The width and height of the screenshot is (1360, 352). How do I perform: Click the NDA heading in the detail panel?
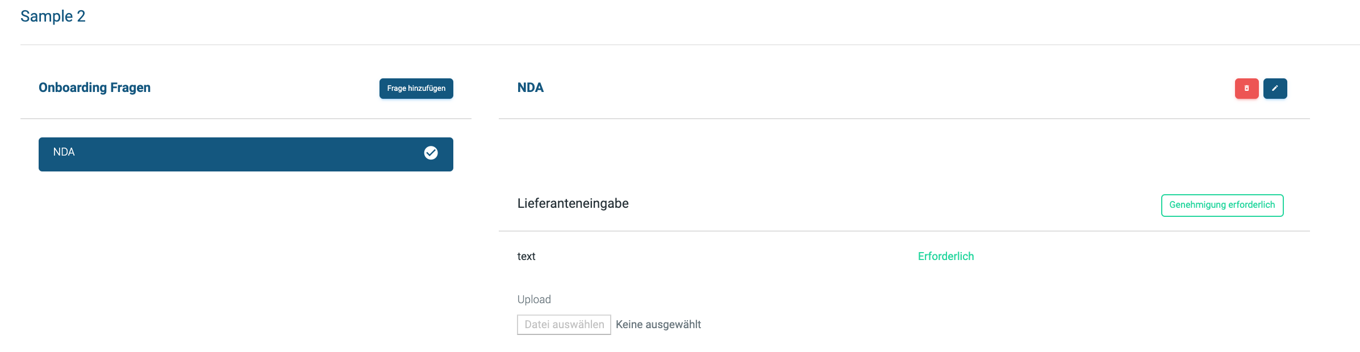[531, 87]
